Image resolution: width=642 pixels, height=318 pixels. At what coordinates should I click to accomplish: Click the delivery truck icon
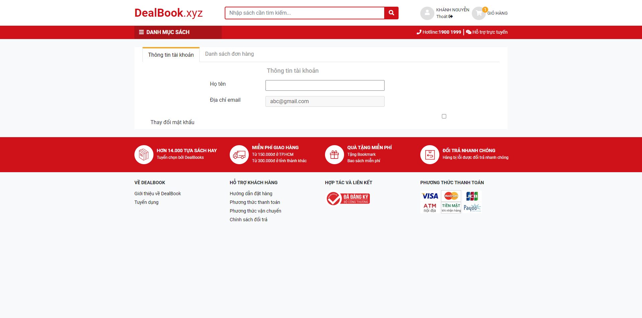239,154
